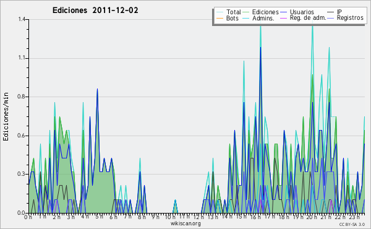Click the '16 h' x-axis label
Viewport: 371px width, 229px height.
[x=256, y=217]
